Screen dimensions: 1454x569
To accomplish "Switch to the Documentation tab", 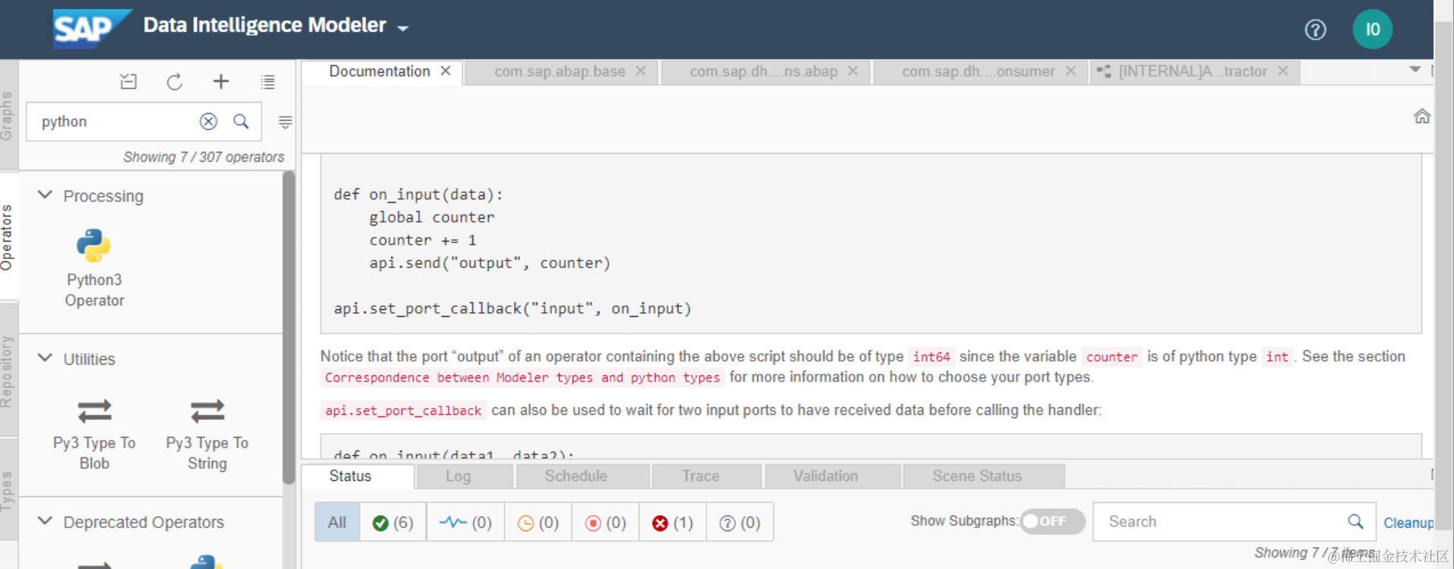I will click(x=379, y=71).
